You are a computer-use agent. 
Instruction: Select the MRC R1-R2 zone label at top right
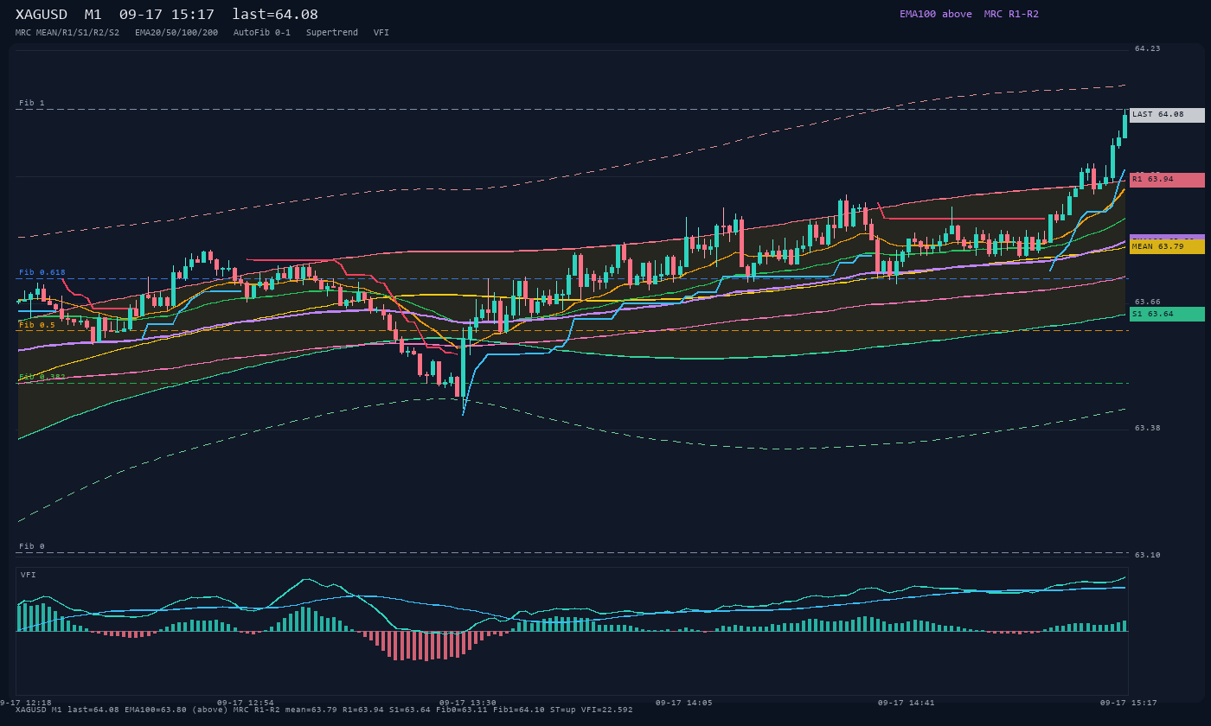pyautogui.click(x=1011, y=14)
